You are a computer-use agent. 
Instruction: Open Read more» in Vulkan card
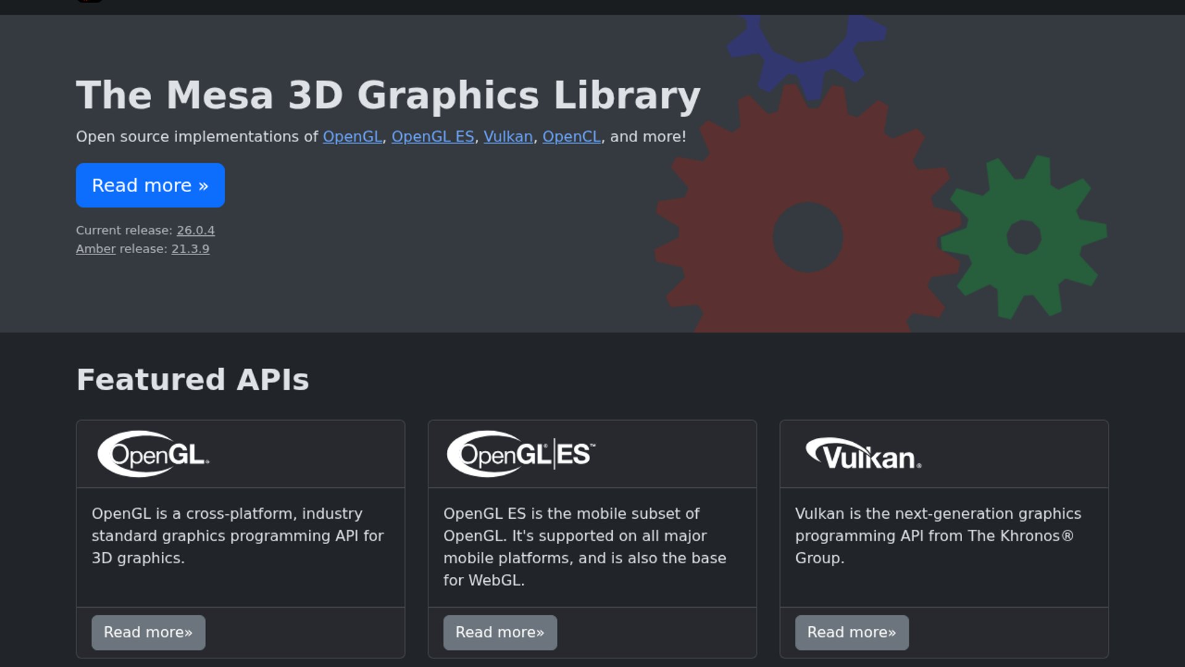pos(852,632)
